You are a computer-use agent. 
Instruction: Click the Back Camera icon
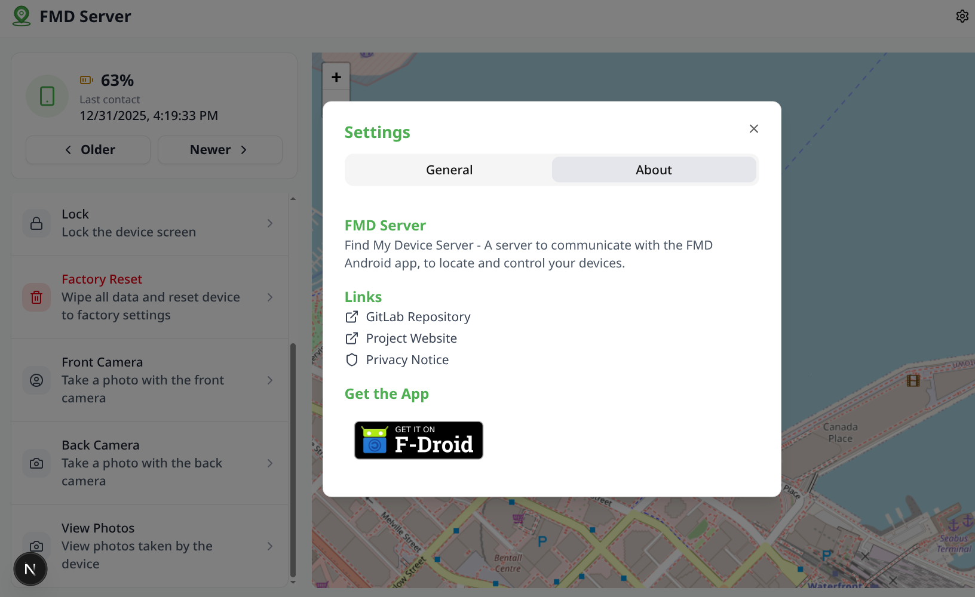click(x=36, y=463)
